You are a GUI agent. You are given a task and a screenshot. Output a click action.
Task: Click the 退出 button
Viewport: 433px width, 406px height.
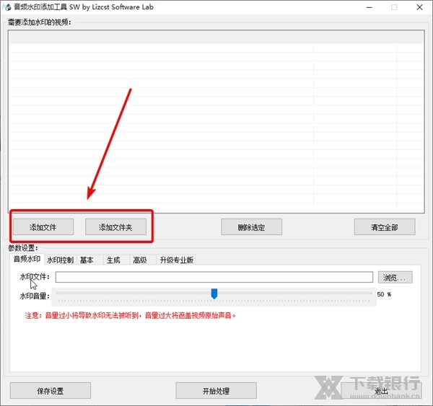381,391
